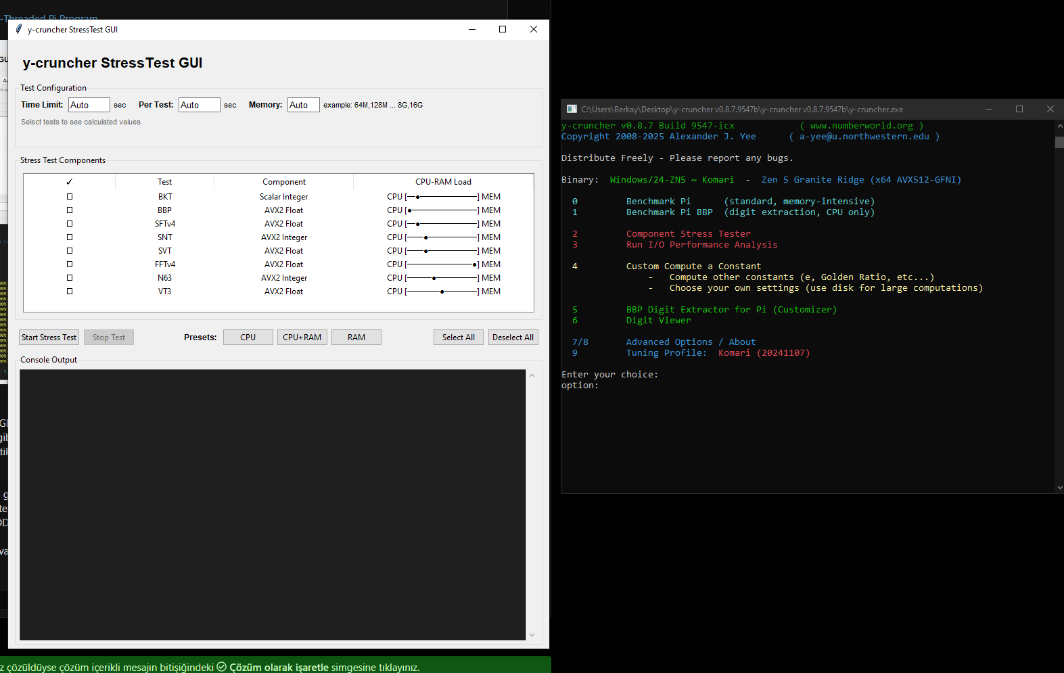
Task: Click the FFTv4 CPU-RAM load indicator
Action: [444, 264]
